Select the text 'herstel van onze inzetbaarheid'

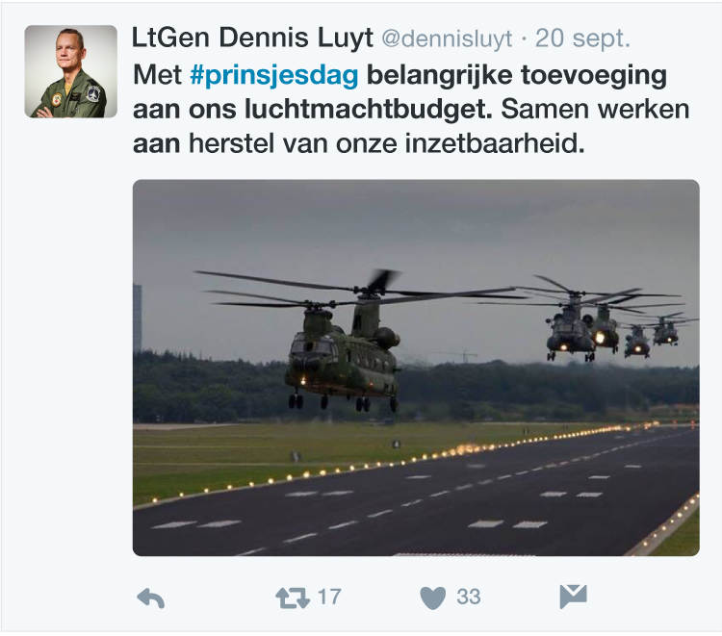coord(387,143)
